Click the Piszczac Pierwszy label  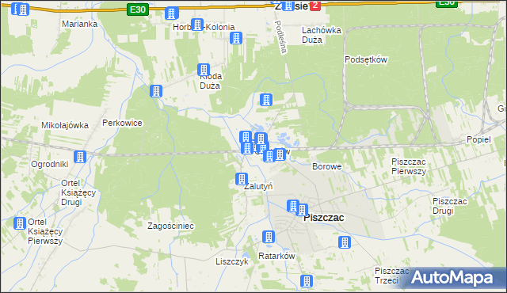[x=409, y=166]
